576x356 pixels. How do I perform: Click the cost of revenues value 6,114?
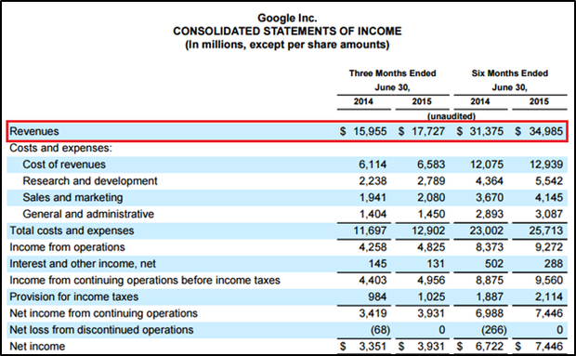pos(373,165)
